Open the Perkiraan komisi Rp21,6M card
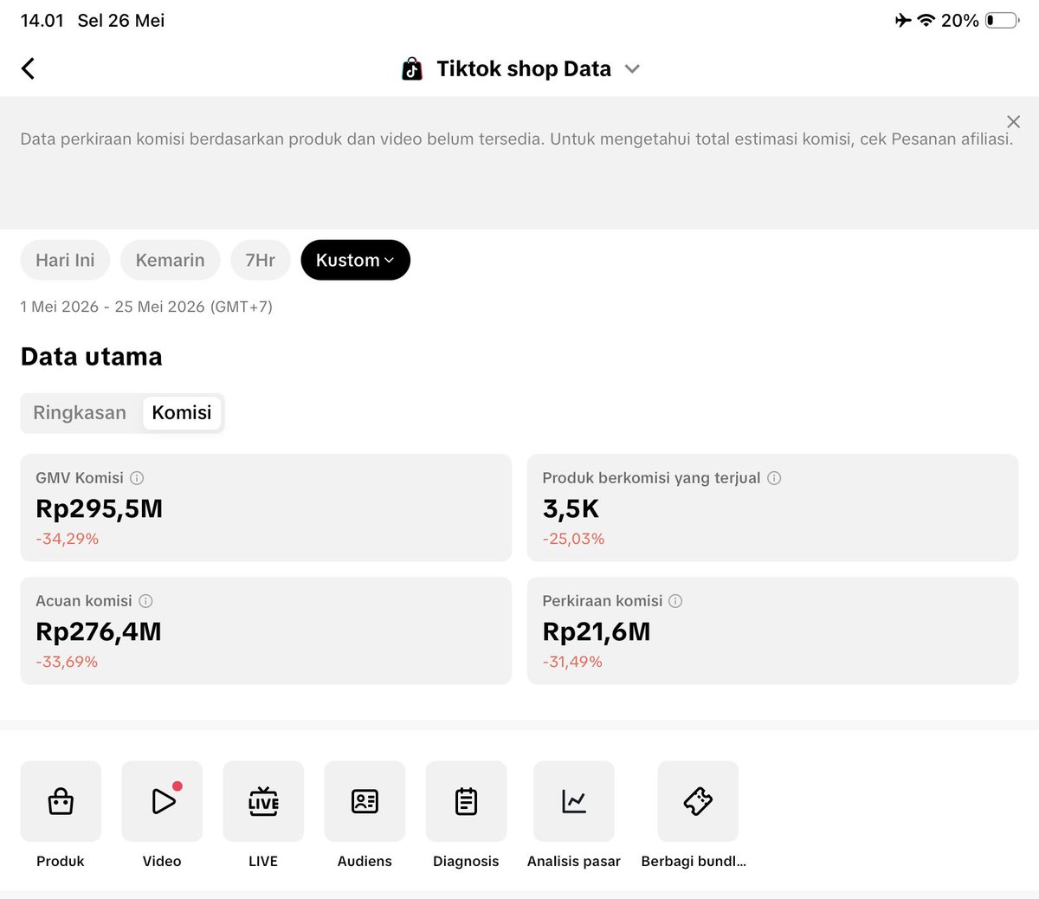Image resolution: width=1039 pixels, height=899 pixels. coord(772,631)
